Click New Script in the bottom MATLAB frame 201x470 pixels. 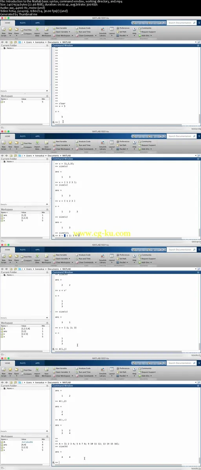(x=4, y=371)
